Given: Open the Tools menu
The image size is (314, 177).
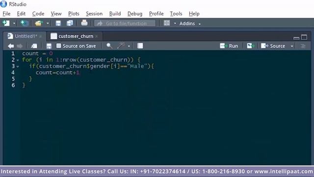Looking at the screenshot, I should coord(176,14).
